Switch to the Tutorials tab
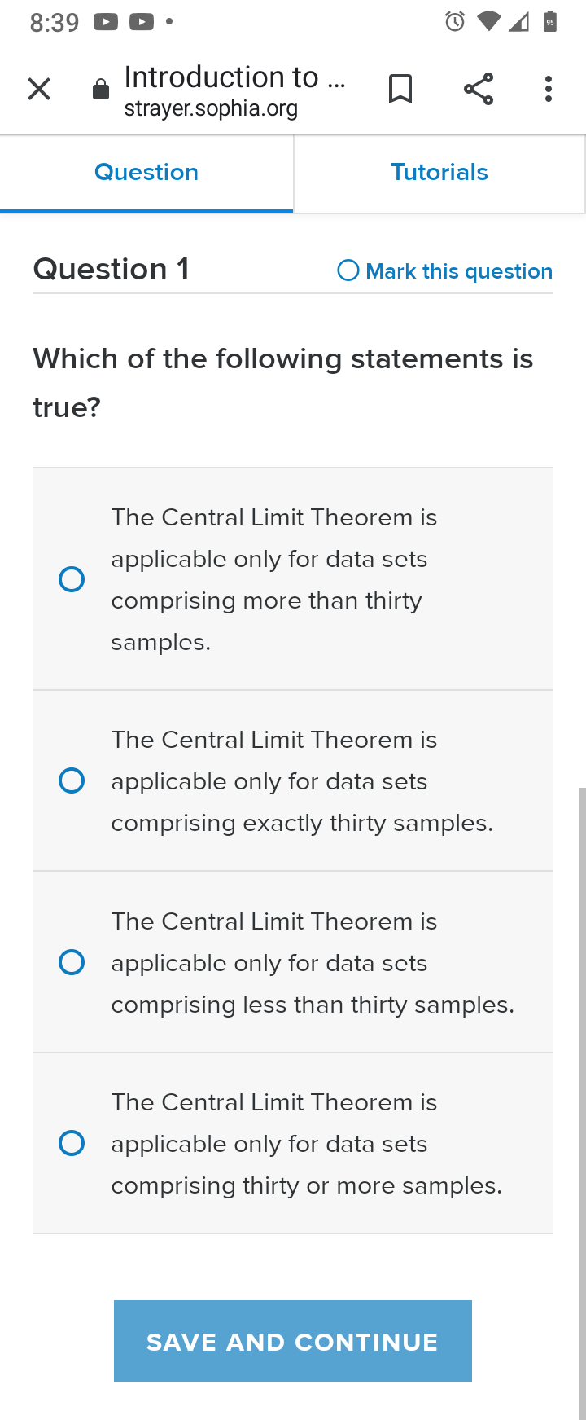The width and height of the screenshot is (586, 1420). [x=439, y=173]
